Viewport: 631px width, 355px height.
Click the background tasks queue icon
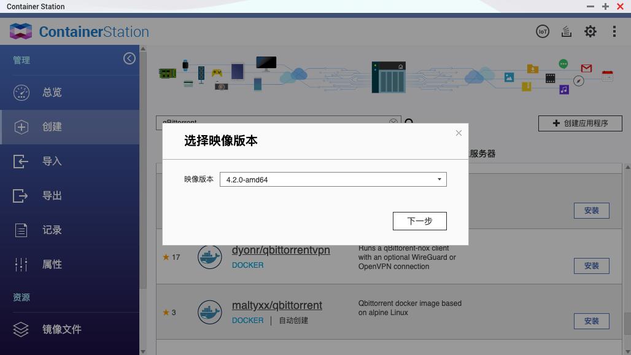coord(567,31)
